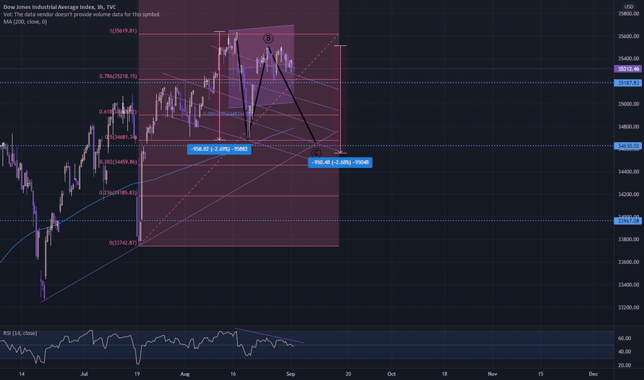Click the 34200.00 price axis label

tap(628, 194)
